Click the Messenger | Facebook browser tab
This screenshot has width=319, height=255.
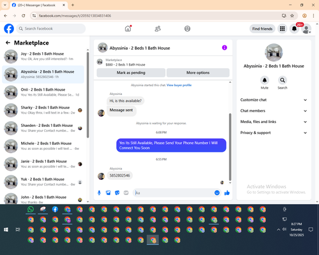tap(38, 5)
